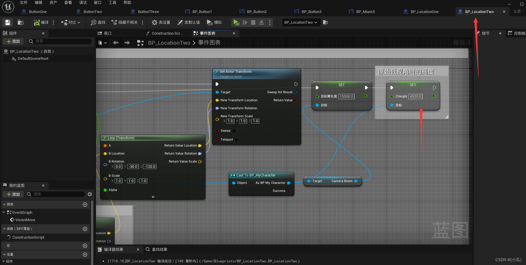Click 添加 in the 组件 panel
The height and width of the screenshot is (265, 526).
(x=13, y=41)
